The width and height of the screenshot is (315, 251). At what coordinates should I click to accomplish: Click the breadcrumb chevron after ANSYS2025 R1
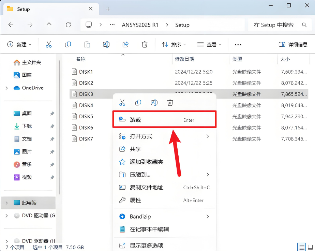(167, 25)
